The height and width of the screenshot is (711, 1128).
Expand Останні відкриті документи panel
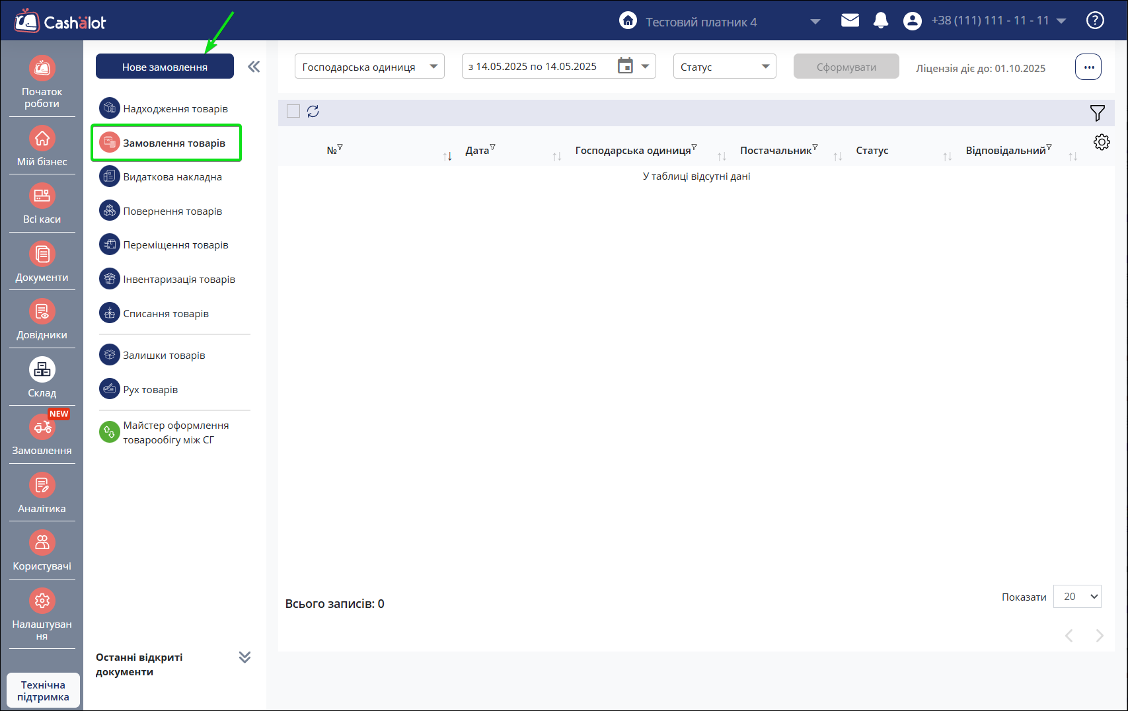click(x=244, y=657)
